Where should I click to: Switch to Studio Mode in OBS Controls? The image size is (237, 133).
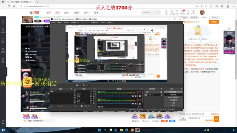(173, 100)
